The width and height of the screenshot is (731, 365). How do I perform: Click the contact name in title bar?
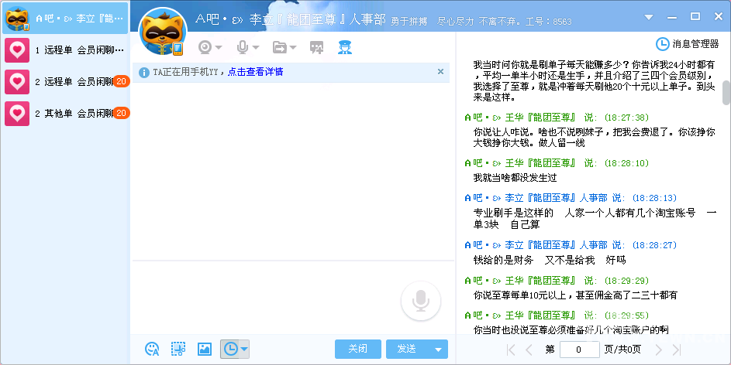(291, 19)
